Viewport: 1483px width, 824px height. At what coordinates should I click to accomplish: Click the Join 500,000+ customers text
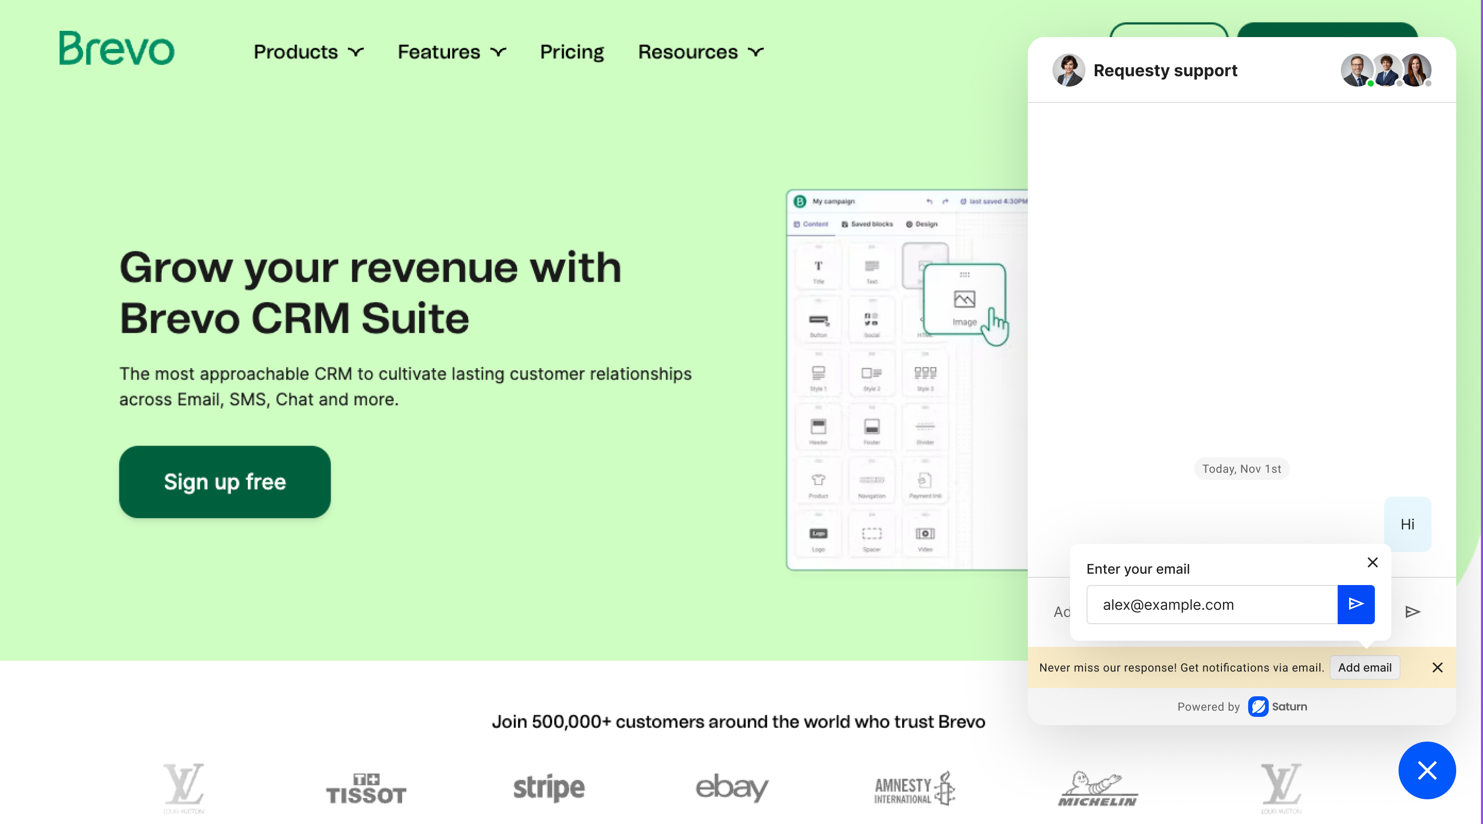pos(738,722)
